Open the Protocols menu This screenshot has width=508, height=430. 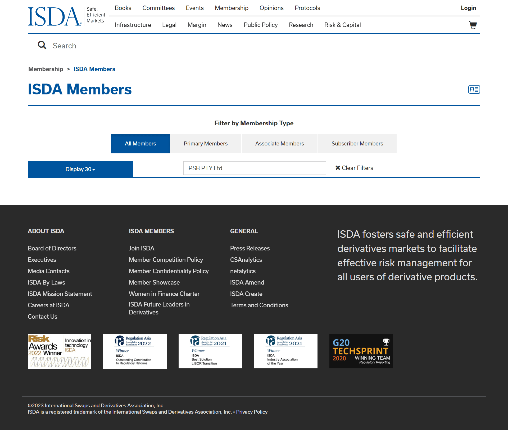click(307, 8)
